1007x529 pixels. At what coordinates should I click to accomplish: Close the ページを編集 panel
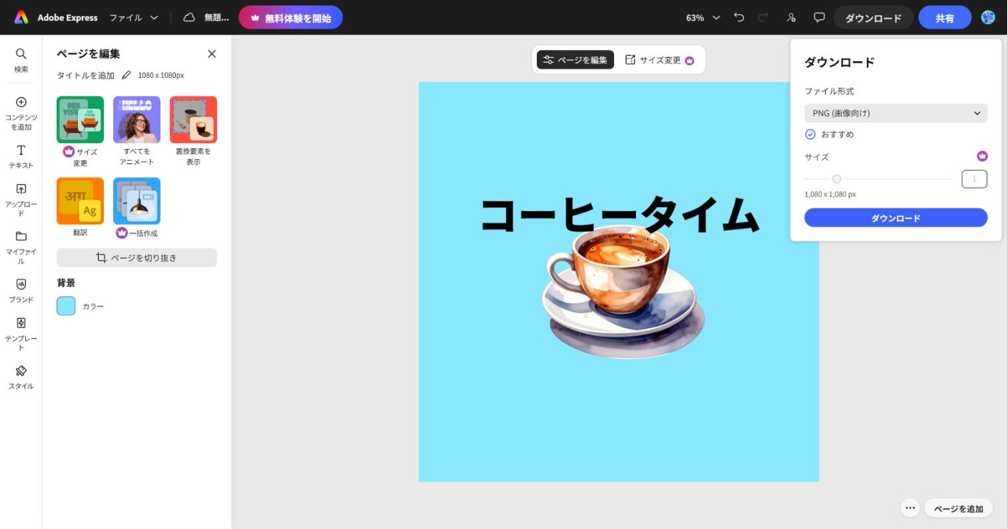[x=212, y=54]
